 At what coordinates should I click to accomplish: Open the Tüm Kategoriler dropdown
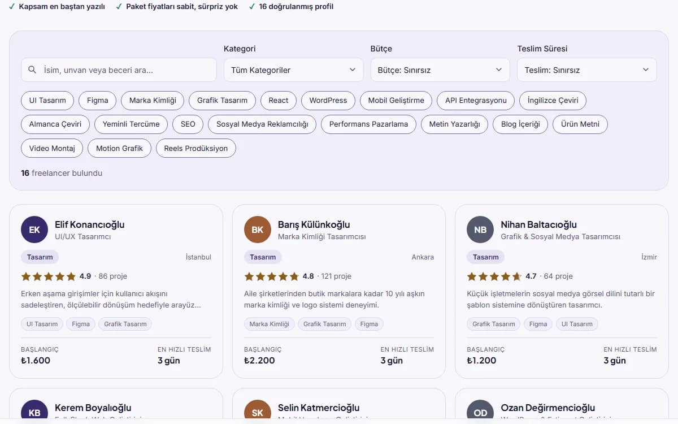pyautogui.click(x=294, y=70)
